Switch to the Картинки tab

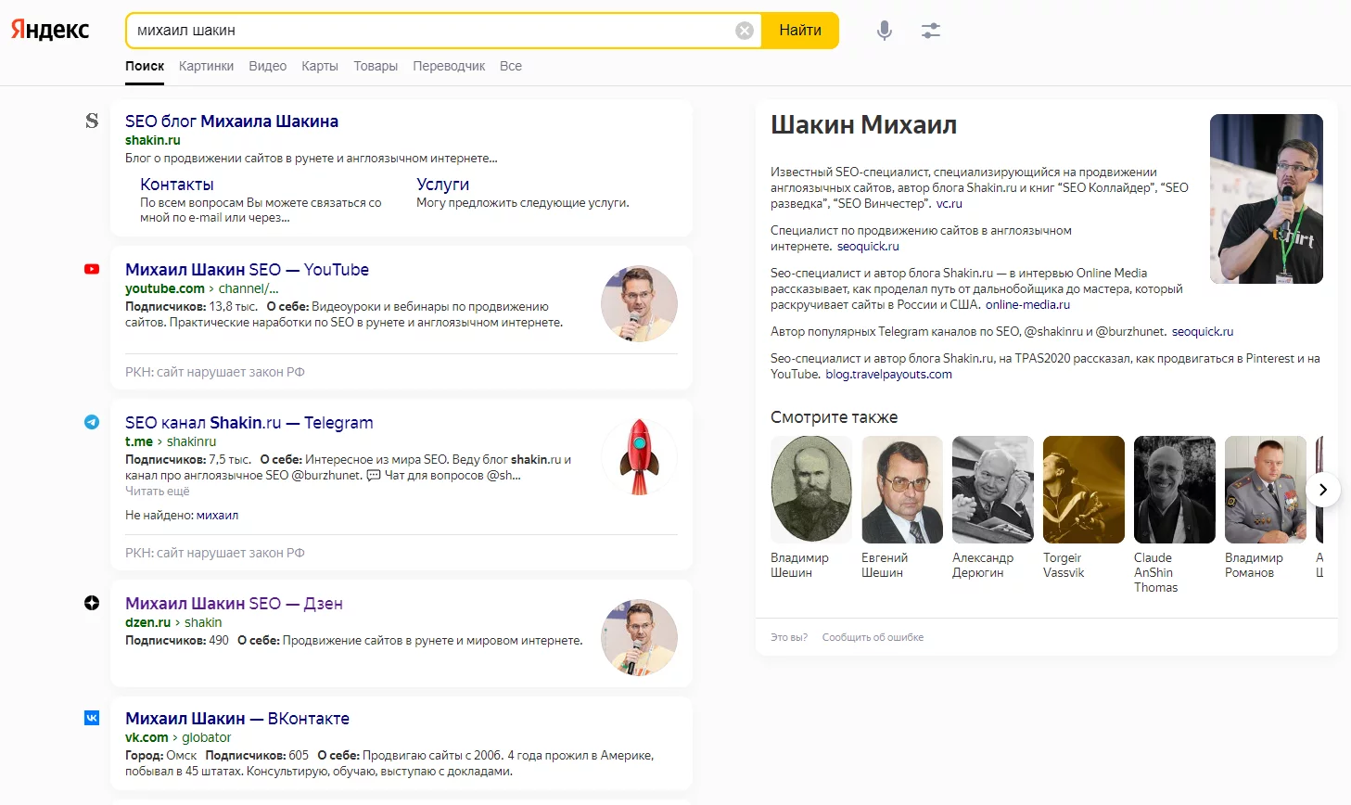click(x=206, y=66)
